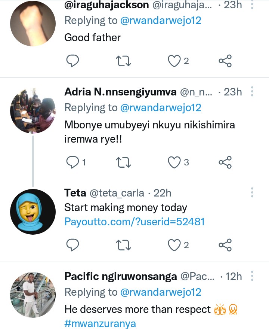Retweet Adria N.nnsengiyumva's tweet
The height and width of the screenshot is (329, 269).
point(124,162)
